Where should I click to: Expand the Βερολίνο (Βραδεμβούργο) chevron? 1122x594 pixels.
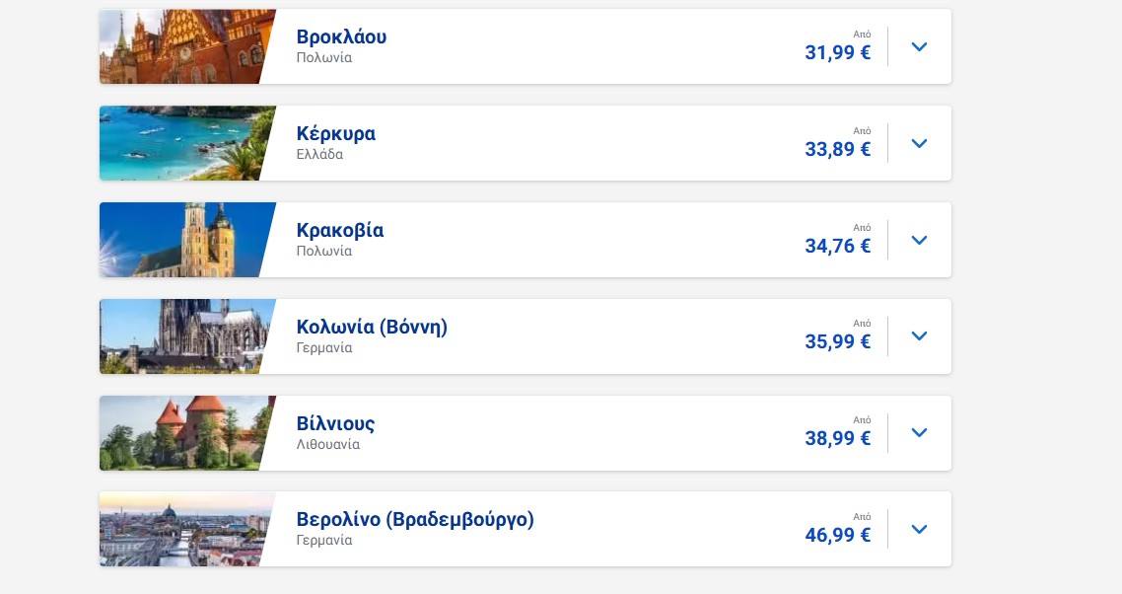tap(919, 530)
